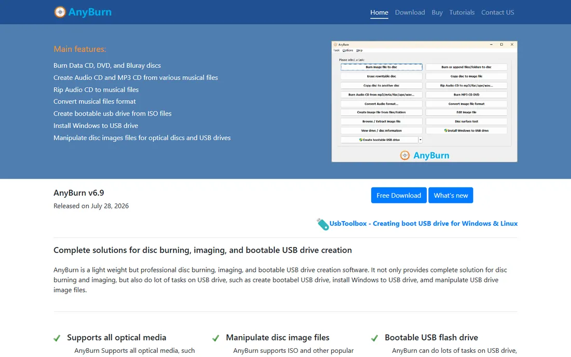Click the 'Burn MP3 CD DVD' button in screenshot
Screen dimensions: 571x357
(466, 94)
